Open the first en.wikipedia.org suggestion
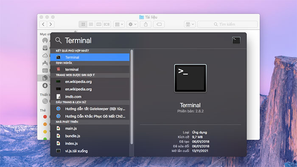Viewport: 297px width, 167px height. click(x=90, y=82)
